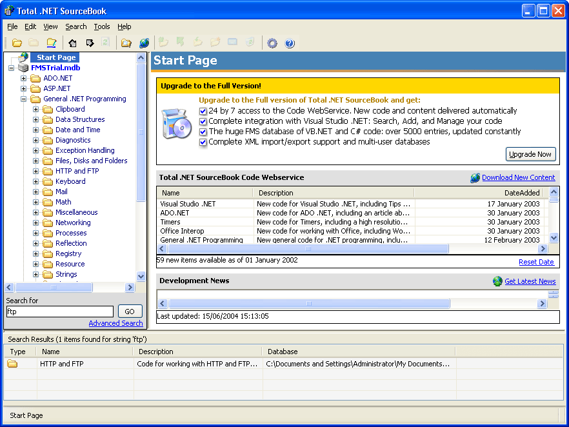Screen dimensions: 569x427
Task: Click the forward navigation arrow icon
Action: click(90, 43)
